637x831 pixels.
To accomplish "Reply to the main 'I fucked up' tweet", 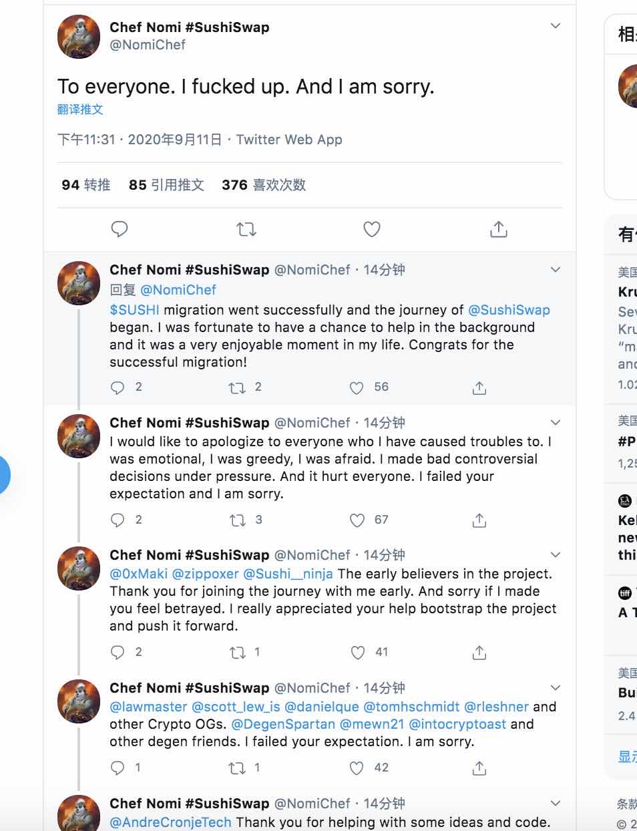I will click(x=120, y=230).
